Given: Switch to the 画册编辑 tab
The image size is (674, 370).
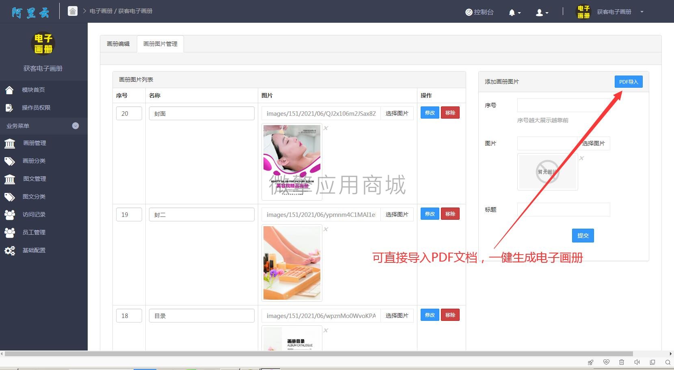Looking at the screenshot, I should (118, 44).
